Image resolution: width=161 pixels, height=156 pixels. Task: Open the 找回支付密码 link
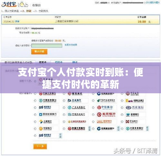tap(71, 45)
